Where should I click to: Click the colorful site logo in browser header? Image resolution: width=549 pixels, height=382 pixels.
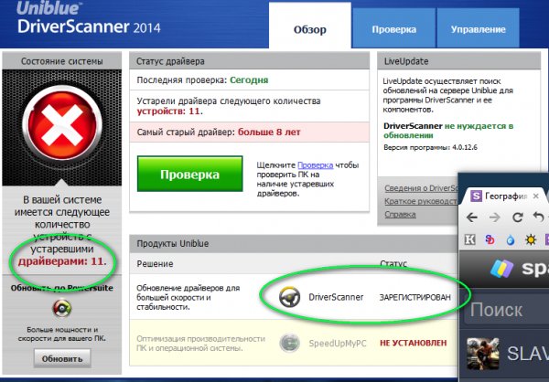tap(502, 269)
